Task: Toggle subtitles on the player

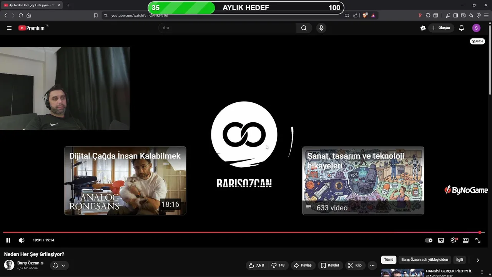Action: [441, 240]
